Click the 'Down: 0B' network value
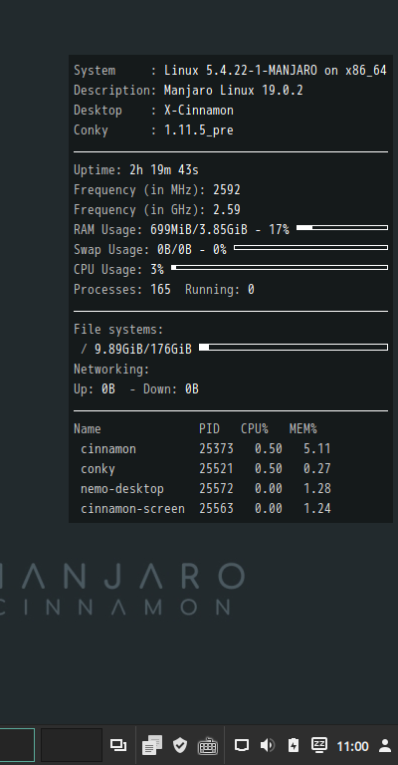The height and width of the screenshot is (765, 398). coord(171,389)
